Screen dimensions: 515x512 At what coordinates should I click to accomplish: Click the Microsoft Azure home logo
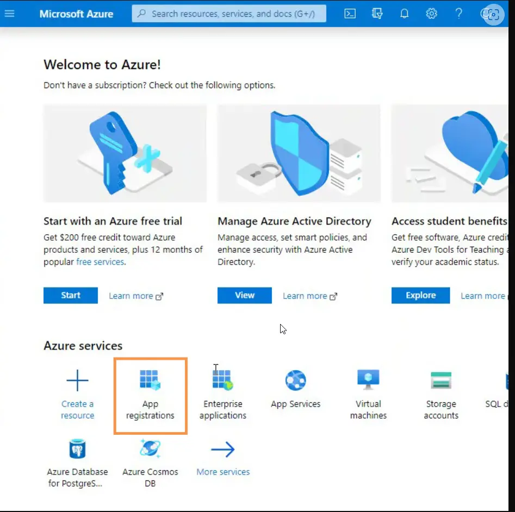tap(76, 14)
